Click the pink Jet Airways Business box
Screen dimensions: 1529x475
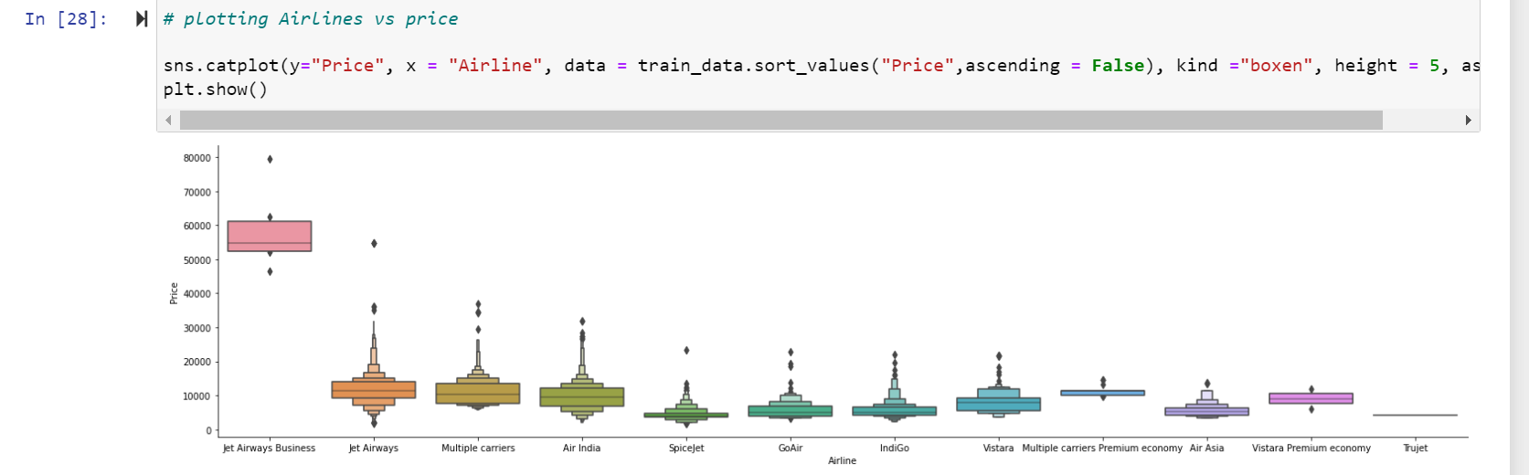(270, 236)
